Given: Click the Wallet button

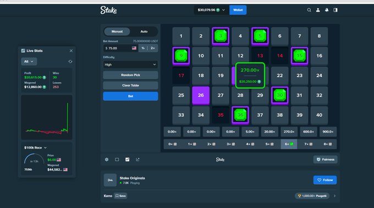Looking at the screenshot, I should pyautogui.click(x=238, y=10).
